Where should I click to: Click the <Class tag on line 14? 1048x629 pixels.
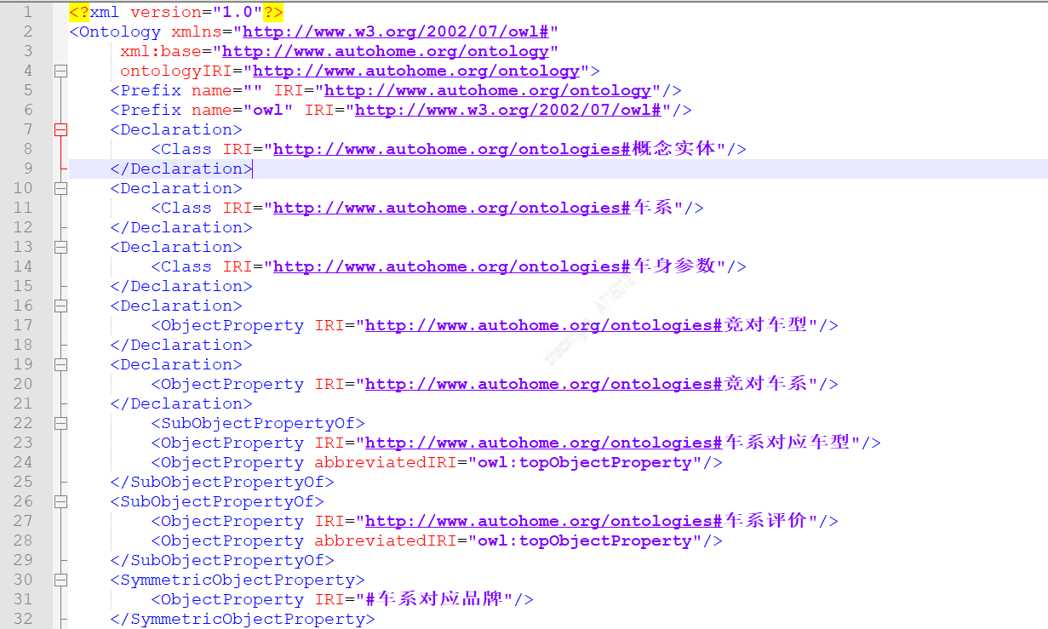[181, 267]
